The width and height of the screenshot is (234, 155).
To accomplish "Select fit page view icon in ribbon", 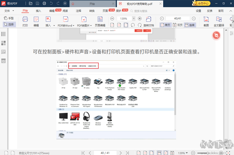I will [x=119, y=25].
